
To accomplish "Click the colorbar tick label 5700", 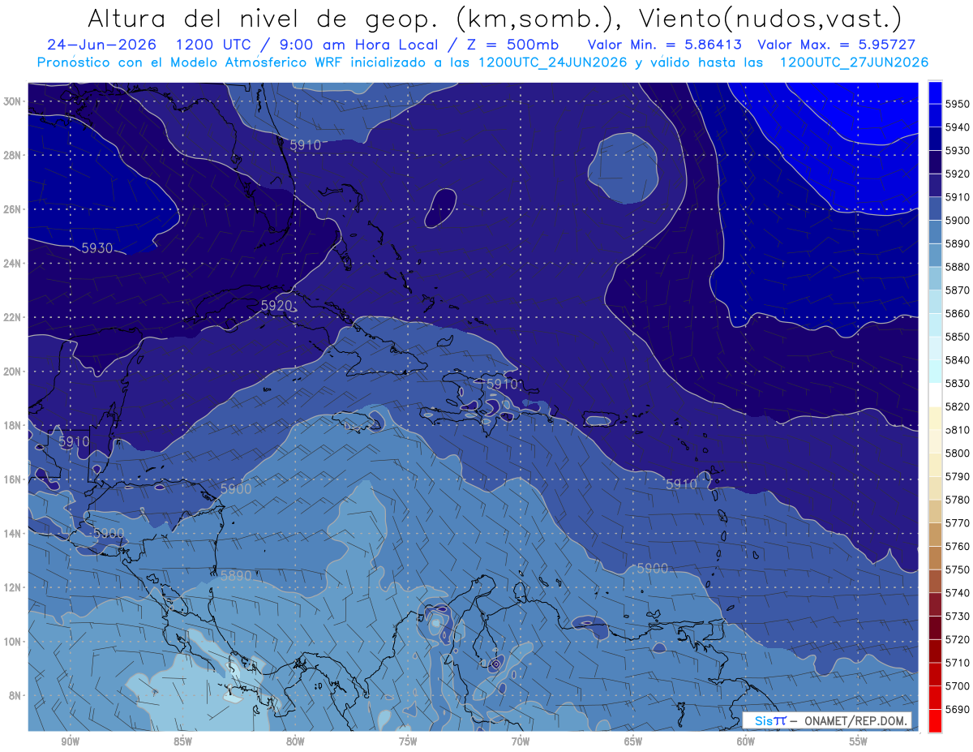I will click(x=957, y=685).
